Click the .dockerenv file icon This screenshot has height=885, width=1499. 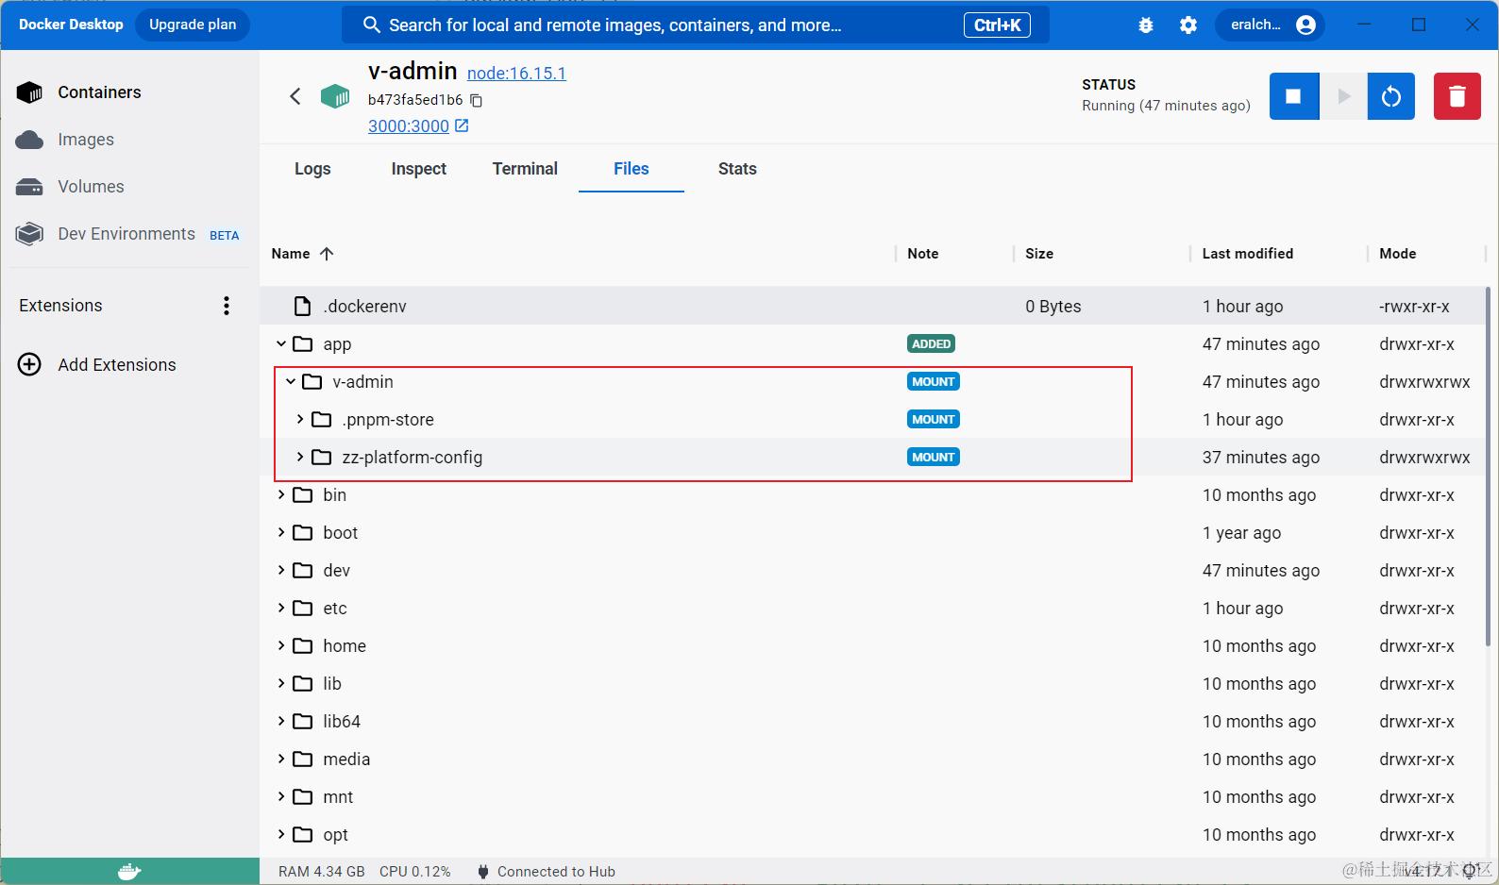point(302,306)
